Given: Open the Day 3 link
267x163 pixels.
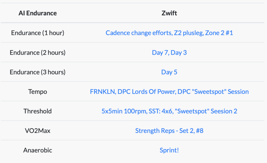Looking at the screenshot, I should click(179, 53).
